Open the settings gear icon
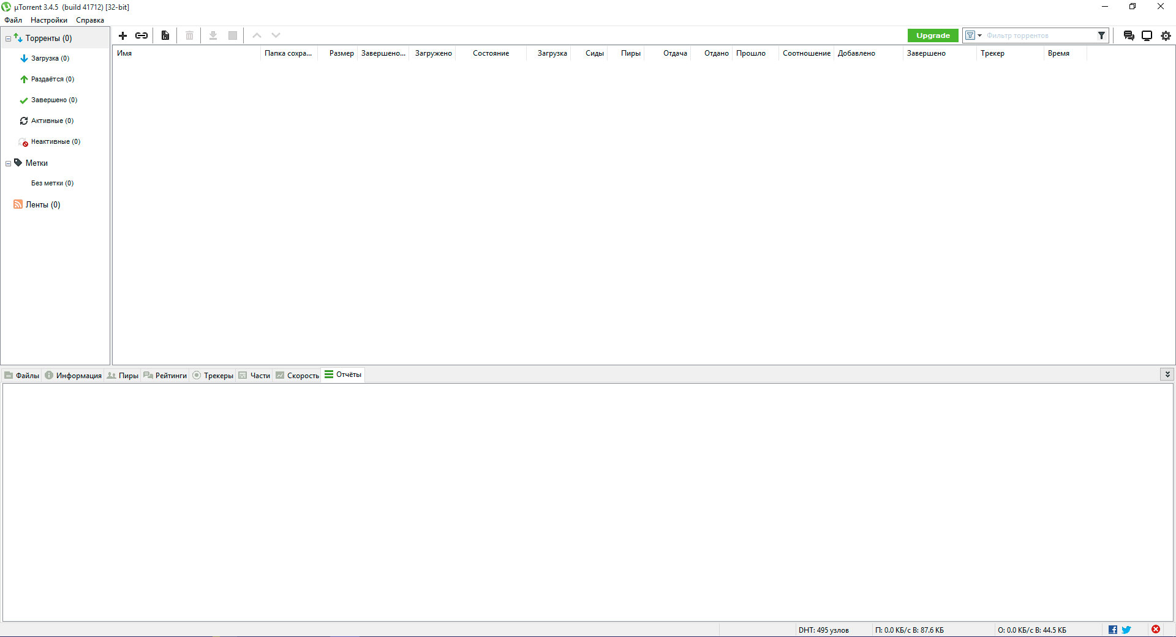1176x637 pixels. [x=1166, y=35]
